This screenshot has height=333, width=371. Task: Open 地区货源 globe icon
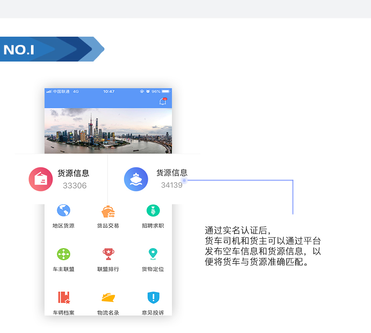(x=63, y=210)
